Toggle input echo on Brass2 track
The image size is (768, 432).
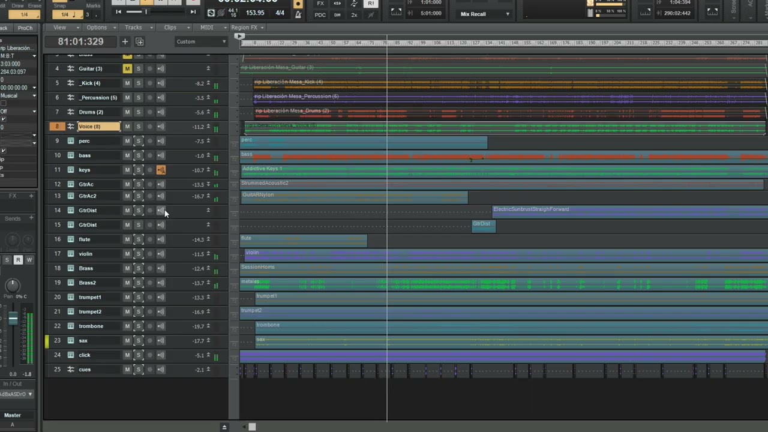161,283
